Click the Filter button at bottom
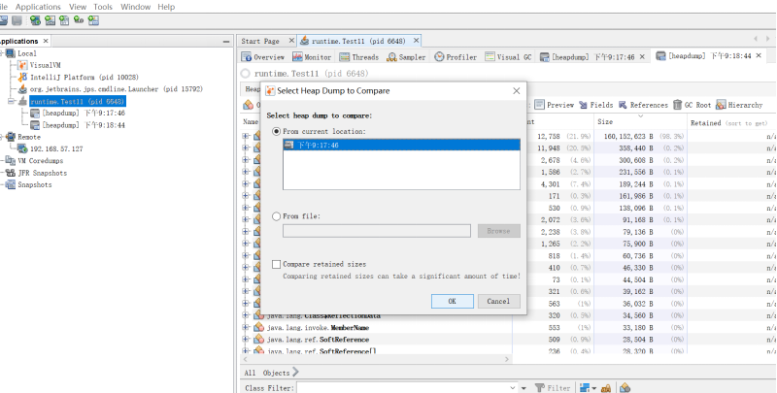The image size is (777, 393). point(553,388)
